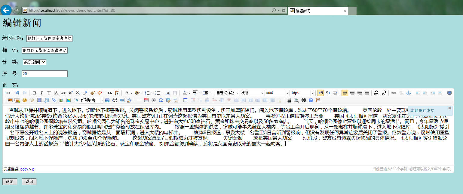Click the p link in element path
This screenshot has width=463, height=194.
pos(33,169)
